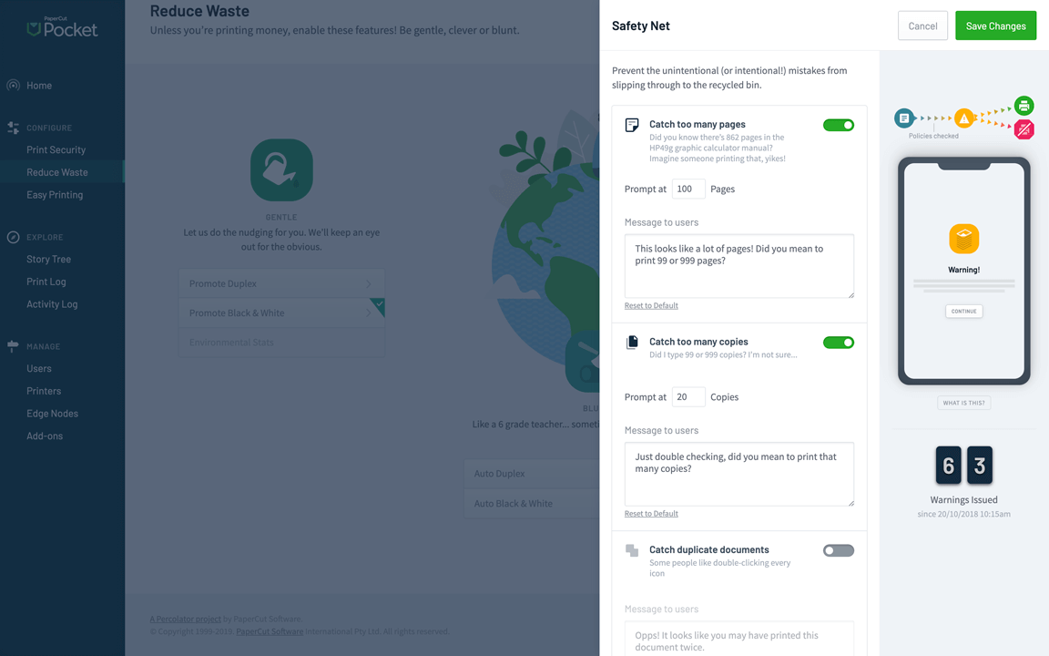The height and width of the screenshot is (656, 1049).
Task: Click the green printer icon
Action: tap(1024, 106)
